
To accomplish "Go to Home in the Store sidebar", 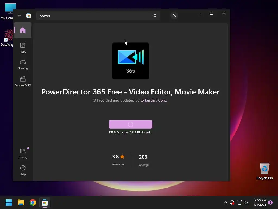I will (23, 30).
